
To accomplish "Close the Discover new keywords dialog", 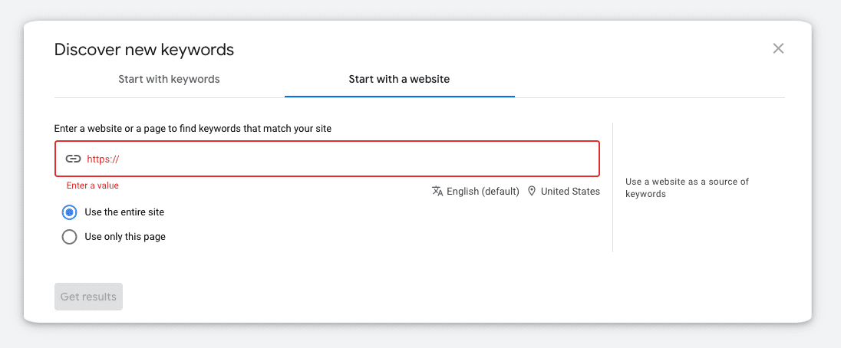I will coord(778,49).
